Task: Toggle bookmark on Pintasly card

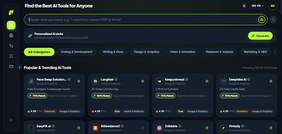Action: click(x=271, y=128)
